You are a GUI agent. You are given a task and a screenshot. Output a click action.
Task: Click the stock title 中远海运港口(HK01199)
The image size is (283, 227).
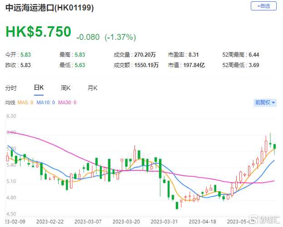[x=50, y=8]
